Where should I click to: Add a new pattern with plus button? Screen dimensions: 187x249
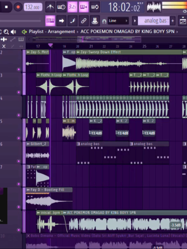pos(173,21)
